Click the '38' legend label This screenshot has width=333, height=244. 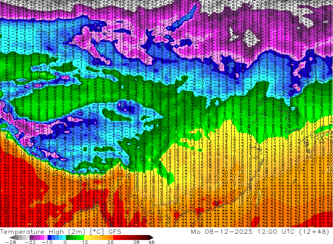coord(136,242)
